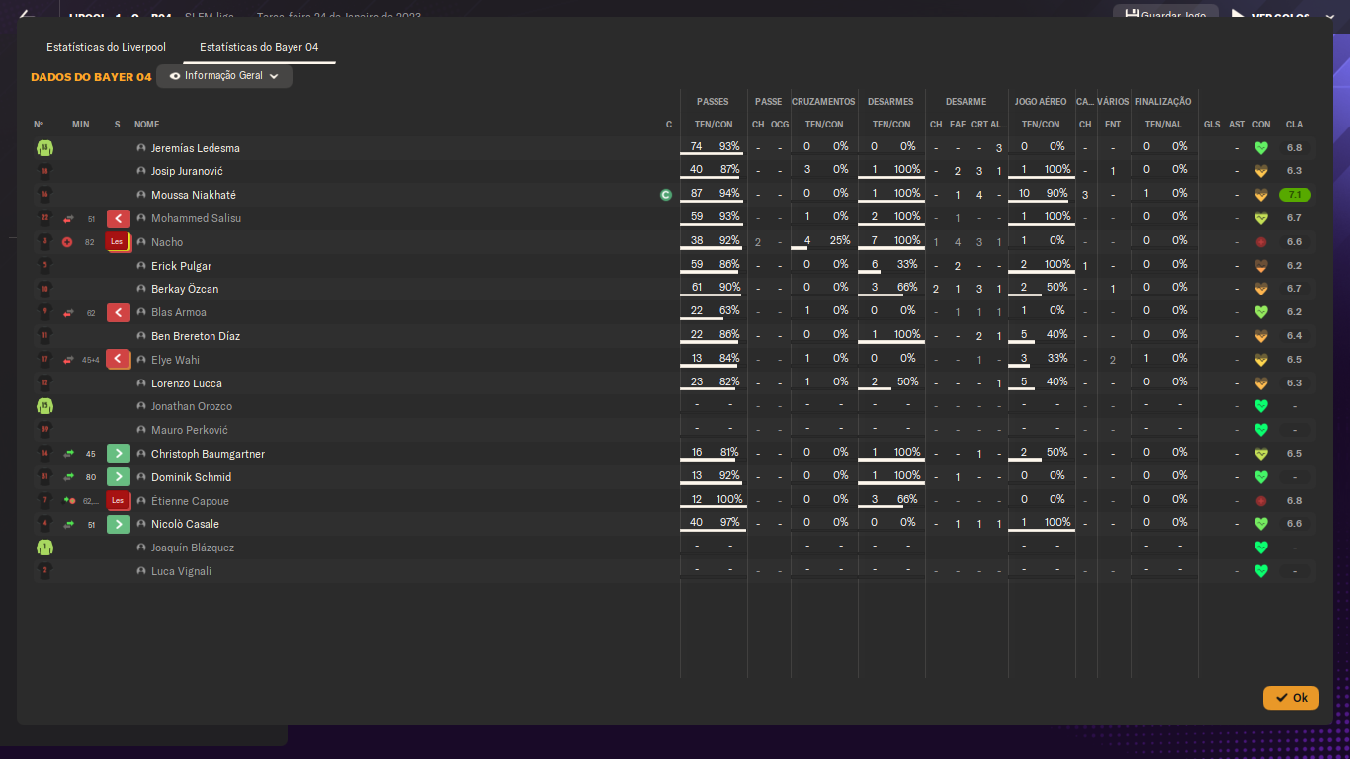Click Nicolò Casale's substituted-on green arrow
The width and height of the screenshot is (1350, 759).
(x=118, y=524)
